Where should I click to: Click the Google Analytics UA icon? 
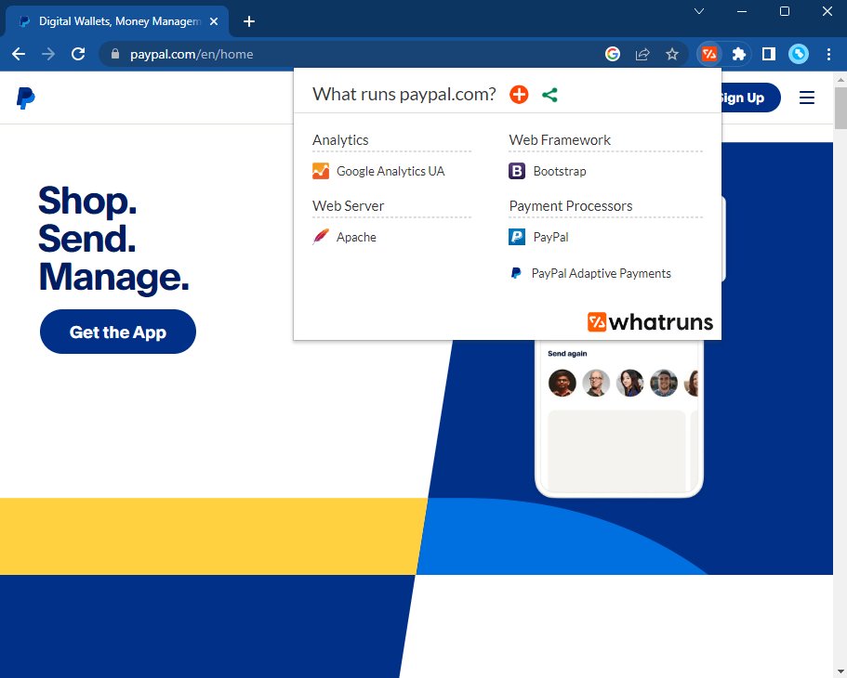321,171
